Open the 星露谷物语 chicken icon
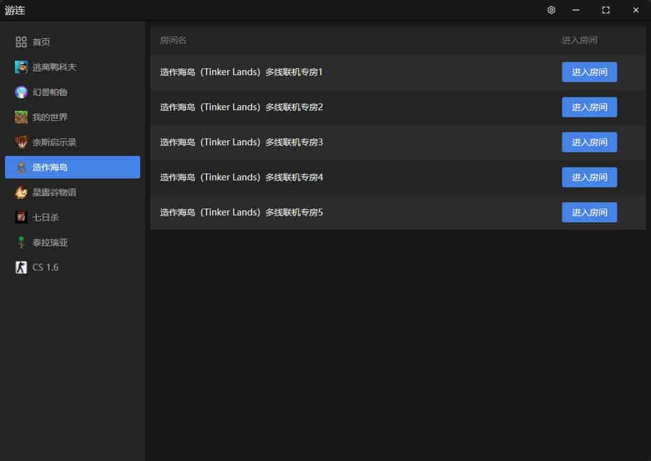This screenshot has width=651, height=461. pyautogui.click(x=21, y=192)
